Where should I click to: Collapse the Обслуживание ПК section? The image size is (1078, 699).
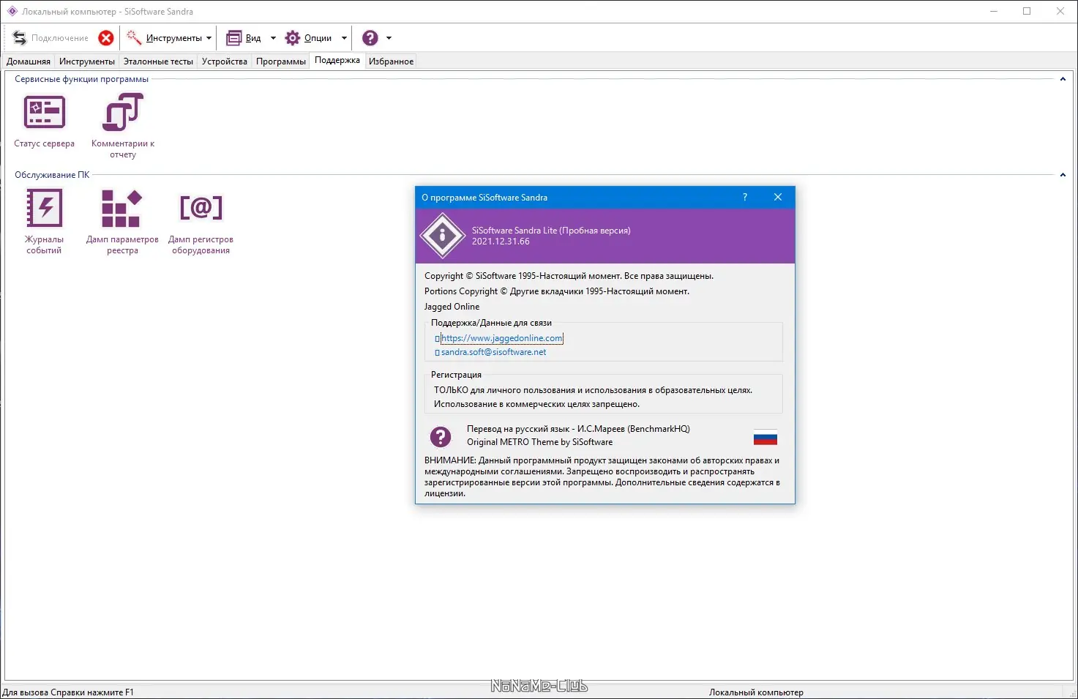coord(1063,175)
